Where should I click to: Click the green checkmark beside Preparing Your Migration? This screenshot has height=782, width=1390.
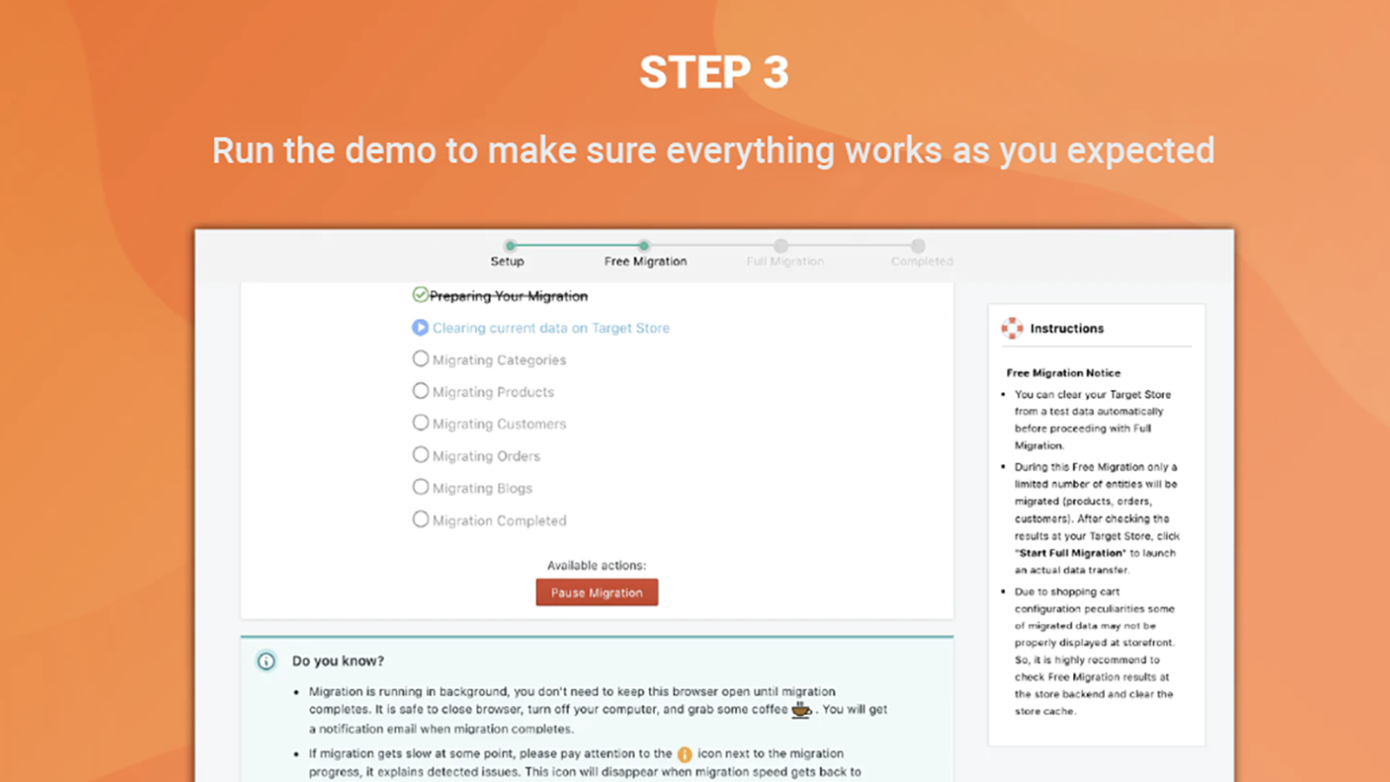(x=421, y=295)
